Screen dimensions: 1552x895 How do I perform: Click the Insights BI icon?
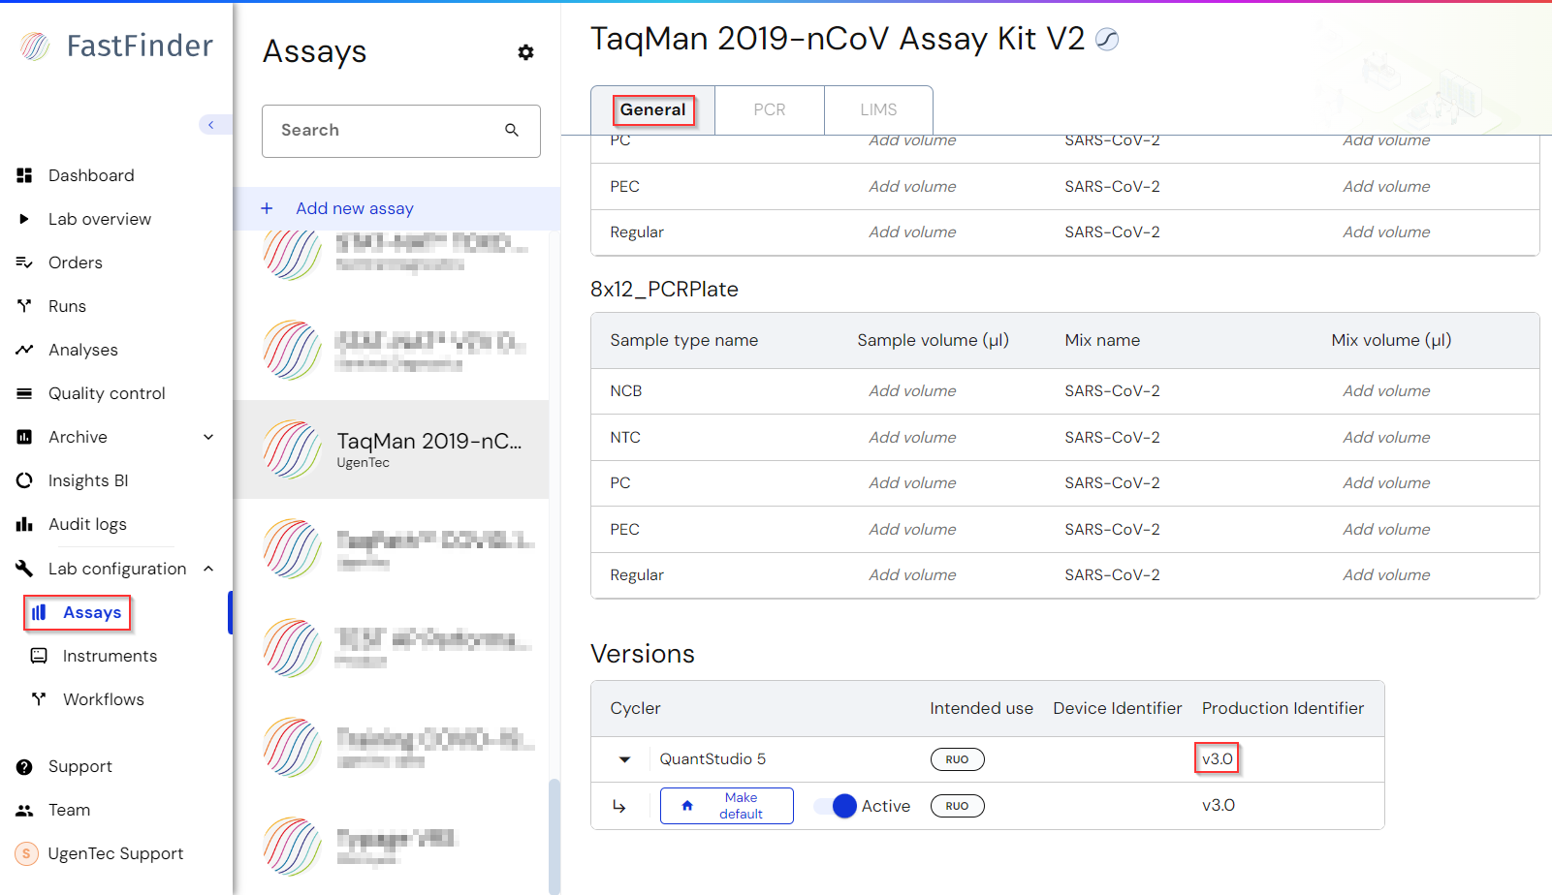pos(25,480)
